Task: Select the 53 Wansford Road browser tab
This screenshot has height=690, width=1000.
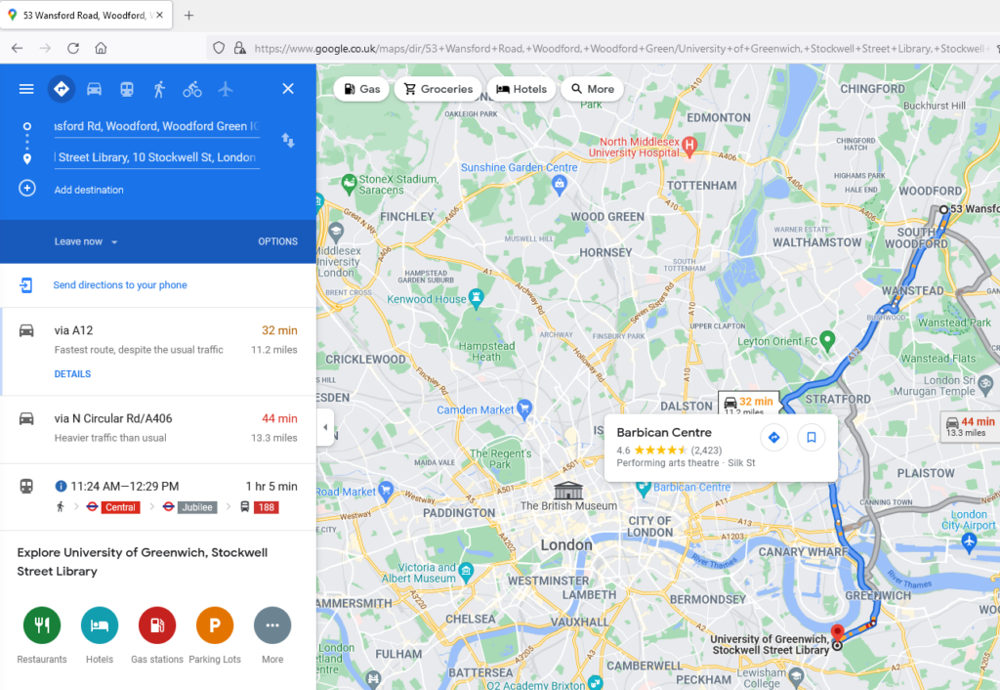Action: point(86,15)
